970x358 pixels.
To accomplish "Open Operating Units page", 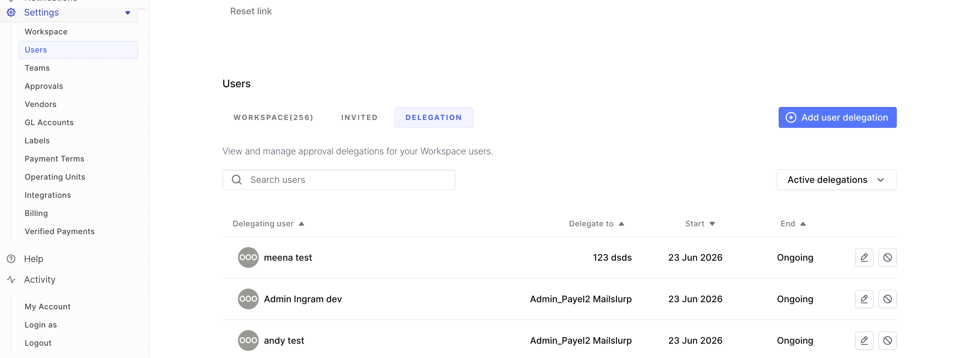I will (x=54, y=177).
